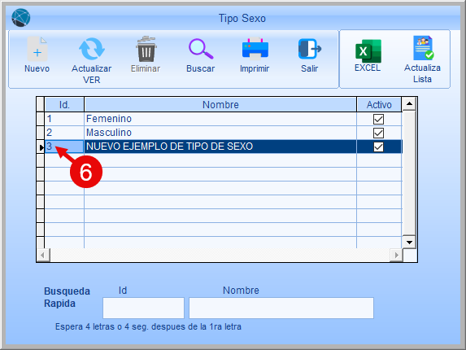This screenshot has width=466, height=350.
Task: Click the horizontal scroll right arrow
Action: 396,255
